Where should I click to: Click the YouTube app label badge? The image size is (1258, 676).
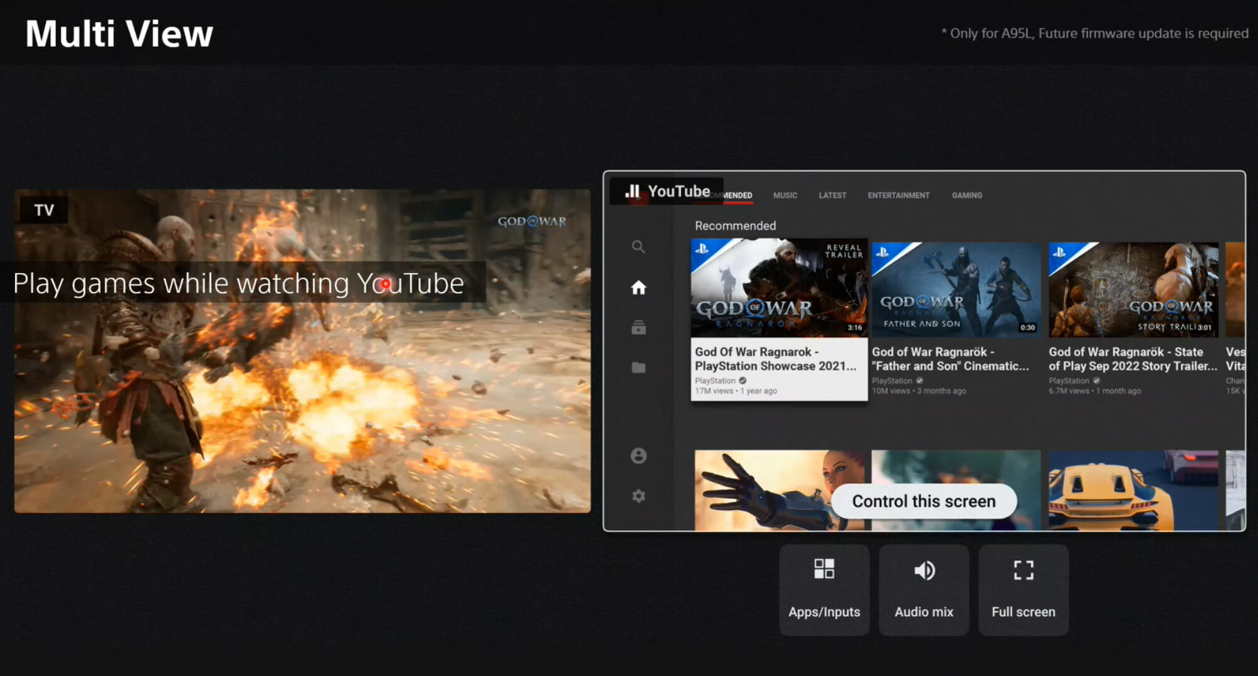[x=667, y=191]
